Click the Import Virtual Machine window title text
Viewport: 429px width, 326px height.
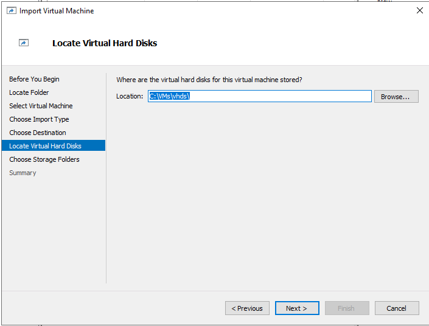click(57, 11)
